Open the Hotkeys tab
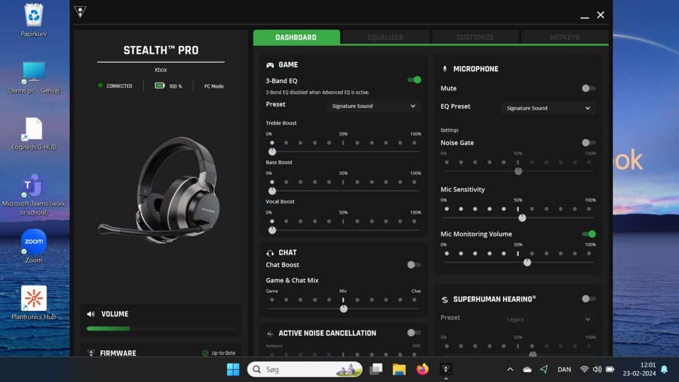The width and height of the screenshot is (679, 382). pyautogui.click(x=565, y=37)
